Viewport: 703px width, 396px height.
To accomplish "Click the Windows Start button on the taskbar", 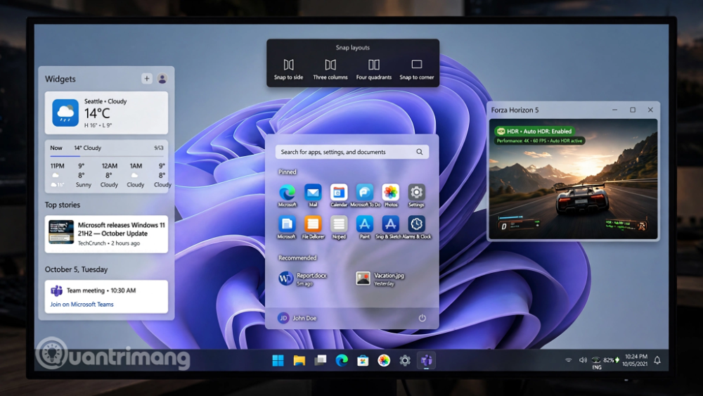I will pos(278,360).
